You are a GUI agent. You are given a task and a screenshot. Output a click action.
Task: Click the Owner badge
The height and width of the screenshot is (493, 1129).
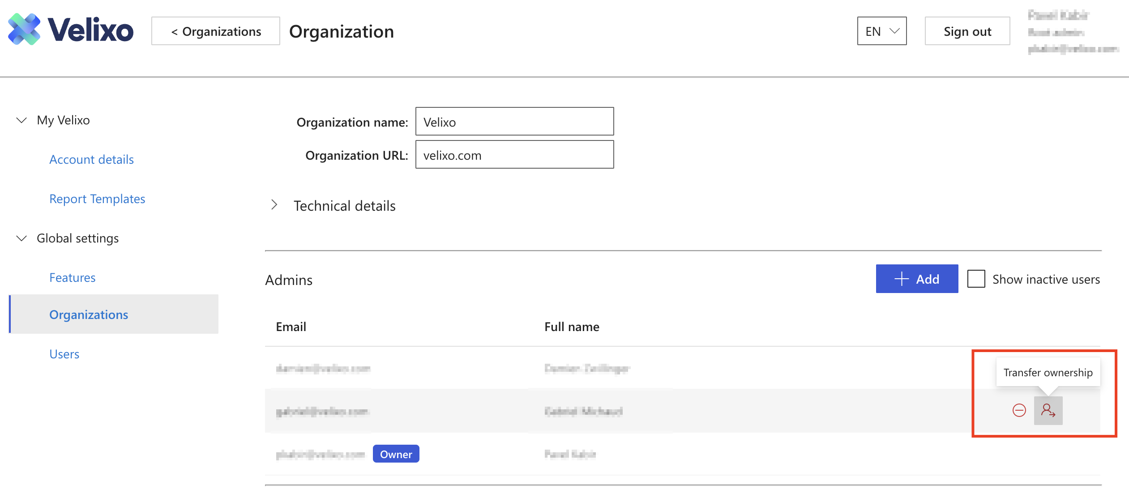[x=396, y=454]
